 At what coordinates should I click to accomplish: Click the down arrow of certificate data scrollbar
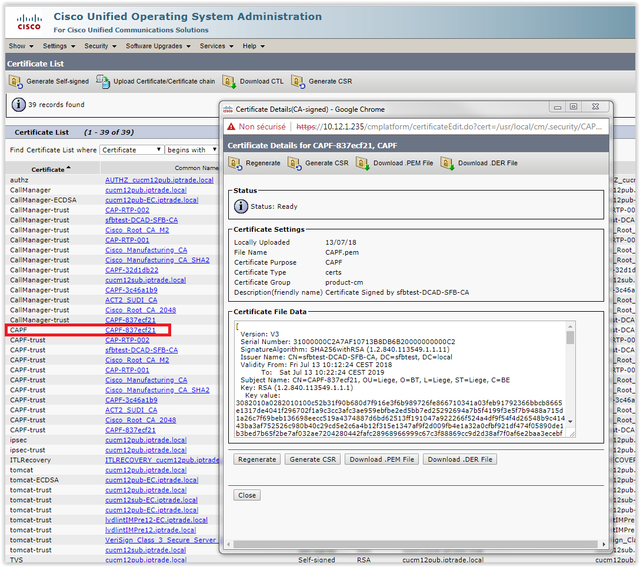pos(570,421)
